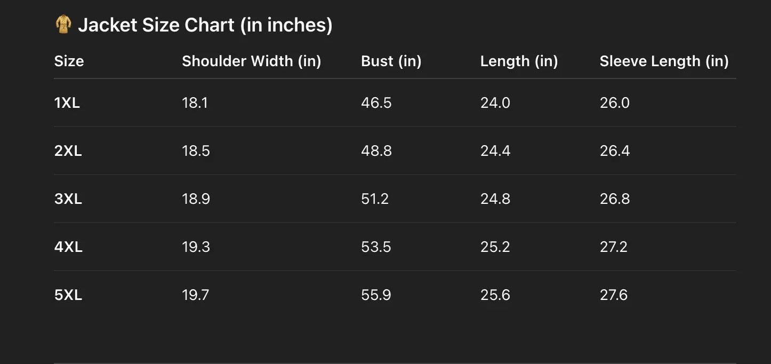This screenshot has width=771, height=364.
Task: Select the 5XL size row label
Action: click(x=68, y=295)
